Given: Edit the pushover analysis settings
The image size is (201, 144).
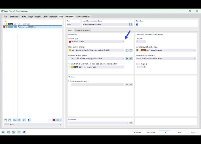Looking at the screenshot, I should tap(131, 59).
